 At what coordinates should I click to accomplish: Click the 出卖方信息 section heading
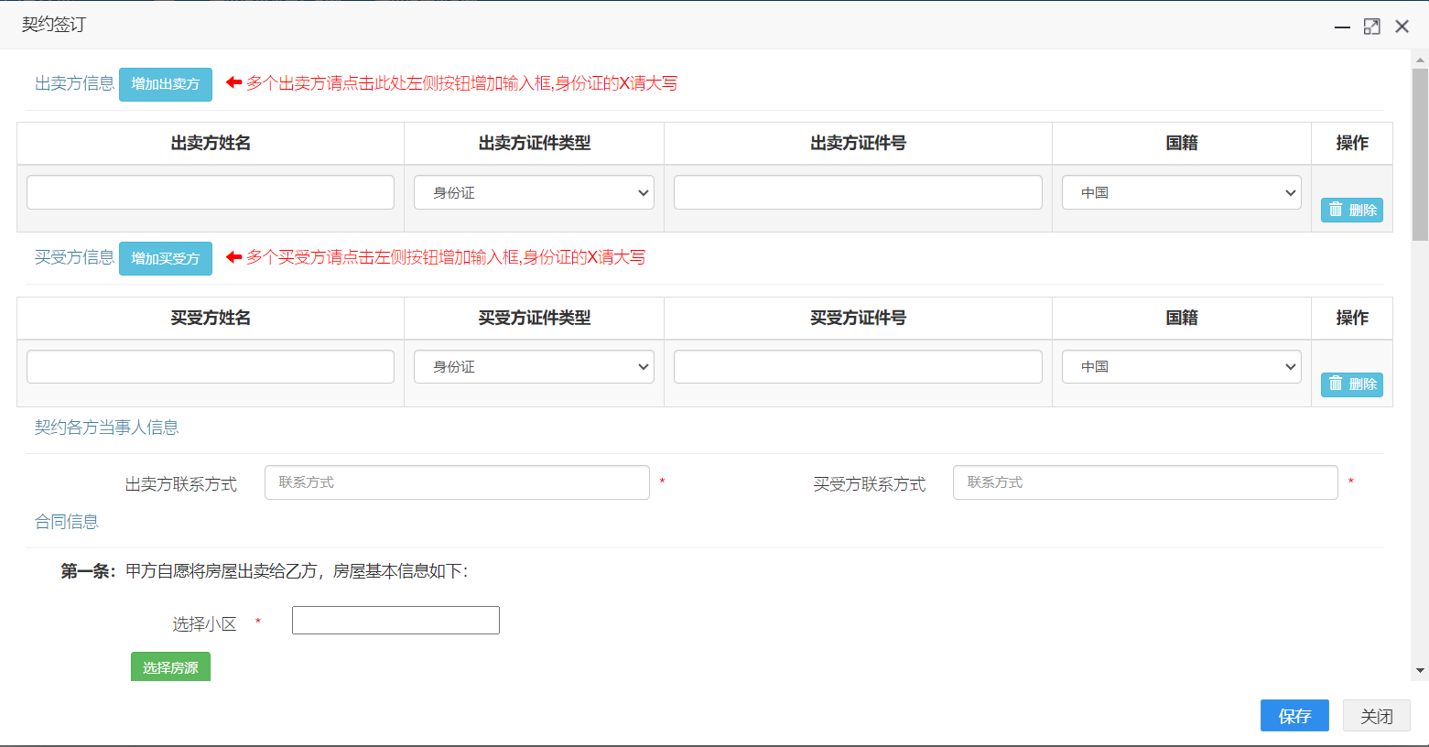point(74,83)
